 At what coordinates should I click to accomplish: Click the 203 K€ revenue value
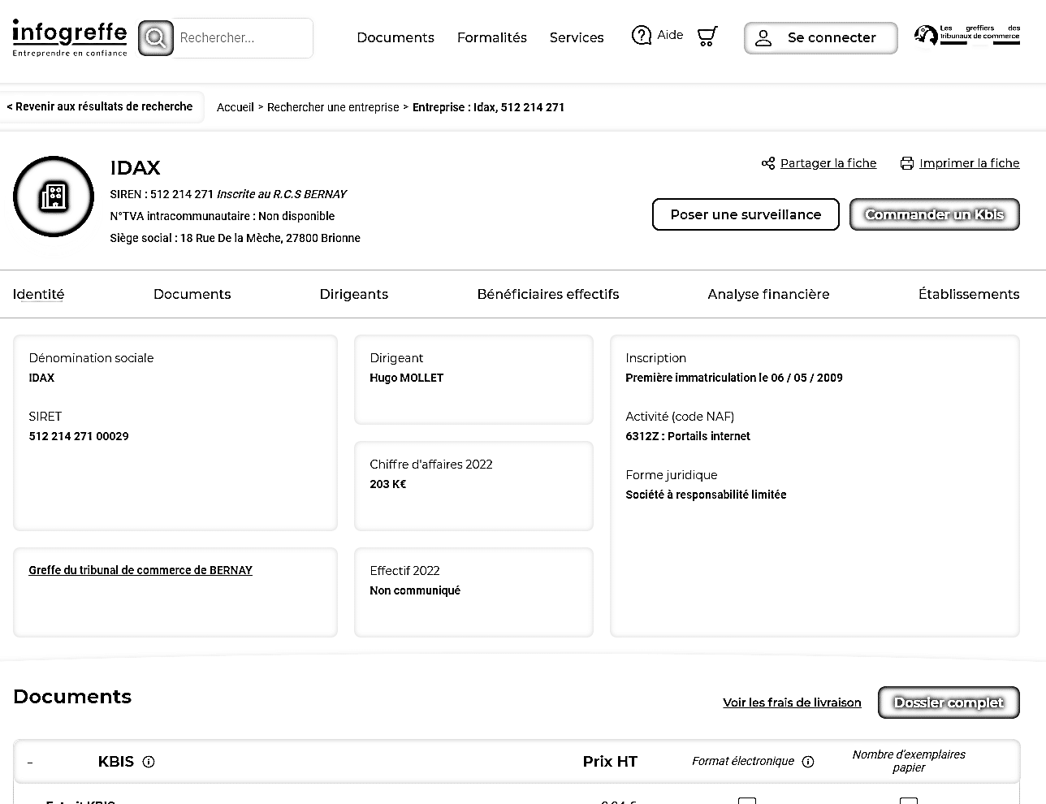388,484
